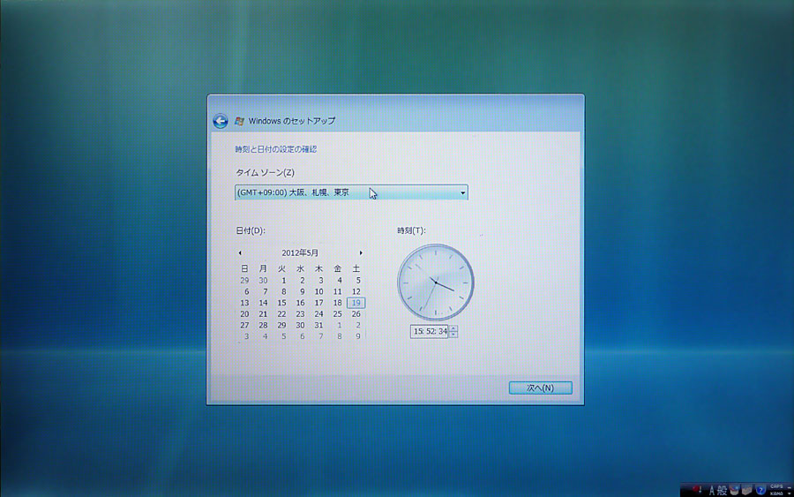
Task: Toggle CAPS lock in the language bar
Action: pos(776,486)
